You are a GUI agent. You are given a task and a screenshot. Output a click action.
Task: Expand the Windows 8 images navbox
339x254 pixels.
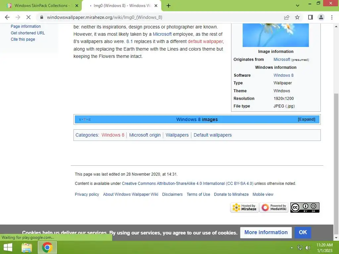pyautogui.click(x=306, y=119)
